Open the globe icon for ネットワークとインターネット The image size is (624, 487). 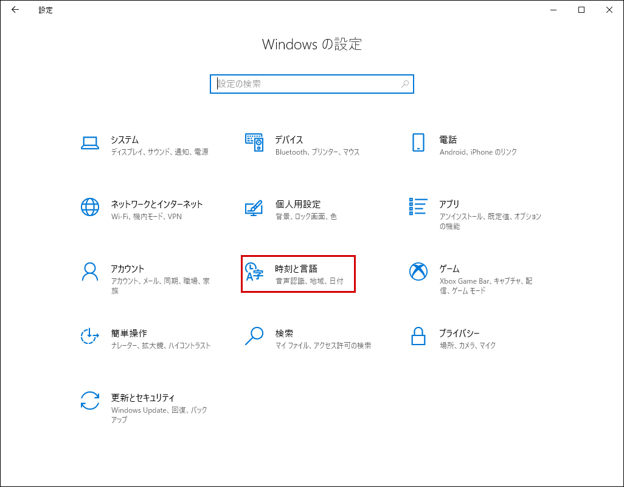coord(90,207)
